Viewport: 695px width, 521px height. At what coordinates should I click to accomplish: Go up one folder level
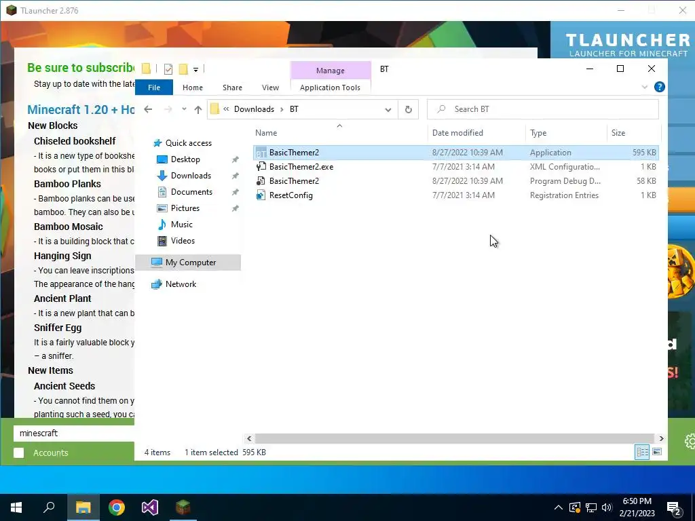(198, 109)
